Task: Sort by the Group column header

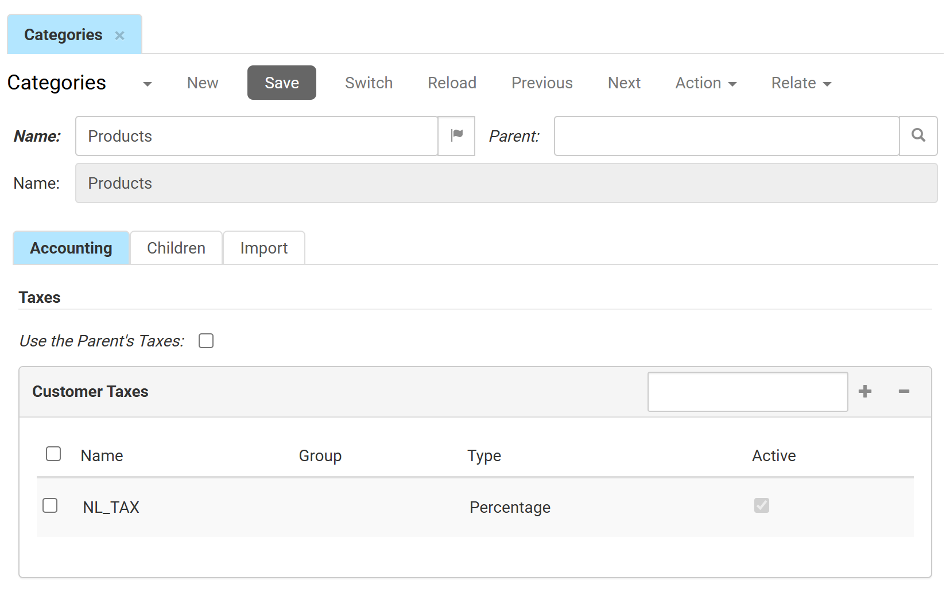Action: (x=320, y=455)
